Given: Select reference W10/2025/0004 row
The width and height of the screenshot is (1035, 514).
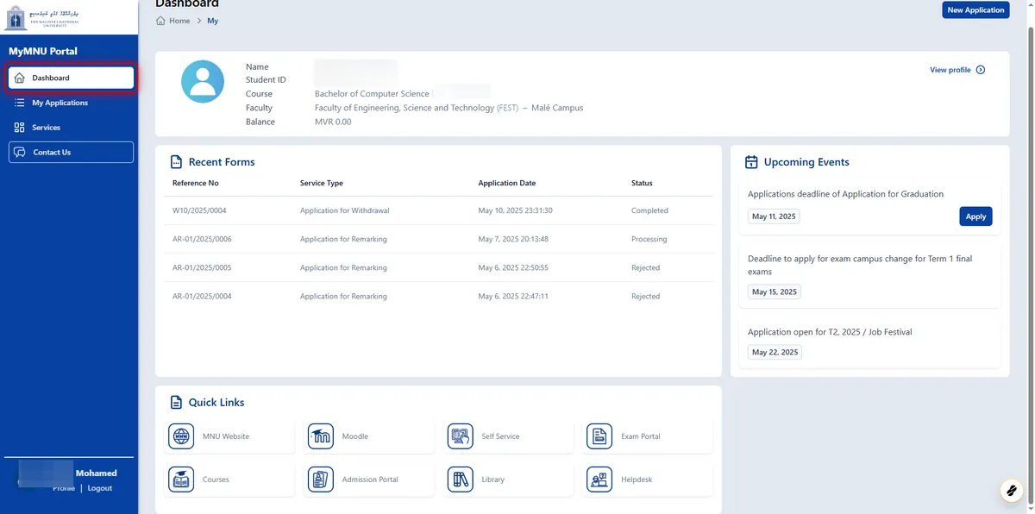Looking at the screenshot, I should point(438,210).
